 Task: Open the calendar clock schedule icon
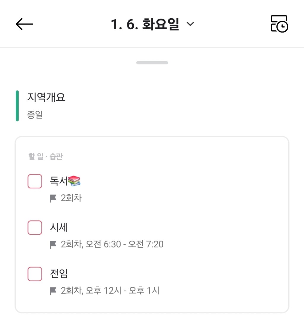click(279, 24)
